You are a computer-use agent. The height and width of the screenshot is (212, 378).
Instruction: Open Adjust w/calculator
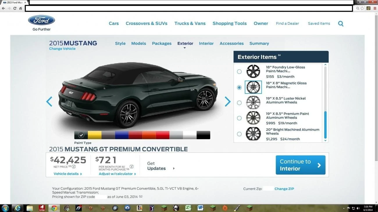pos(117,174)
